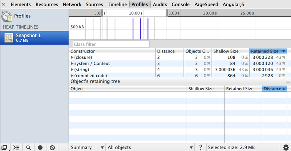This screenshot has width=291, height=151.
Task: Toggle the record heap profile button
Action: point(40,147)
